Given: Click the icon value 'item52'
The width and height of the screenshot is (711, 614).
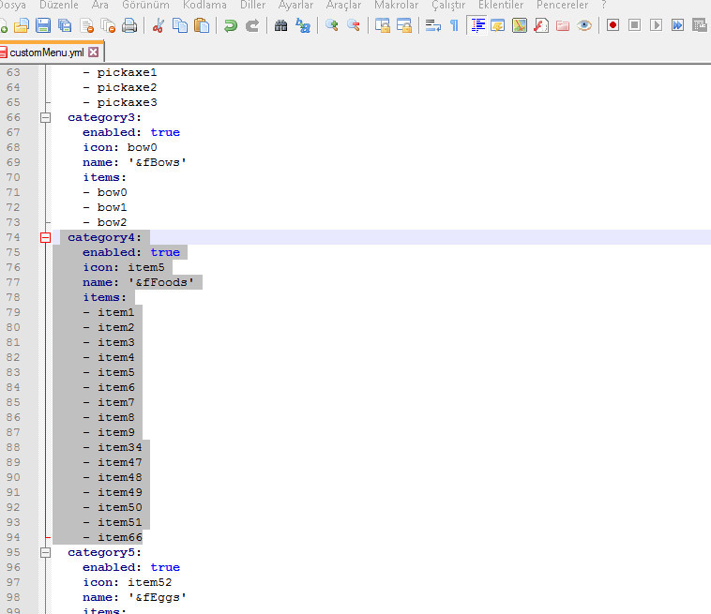Looking at the screenshot, I should point(150,583).
